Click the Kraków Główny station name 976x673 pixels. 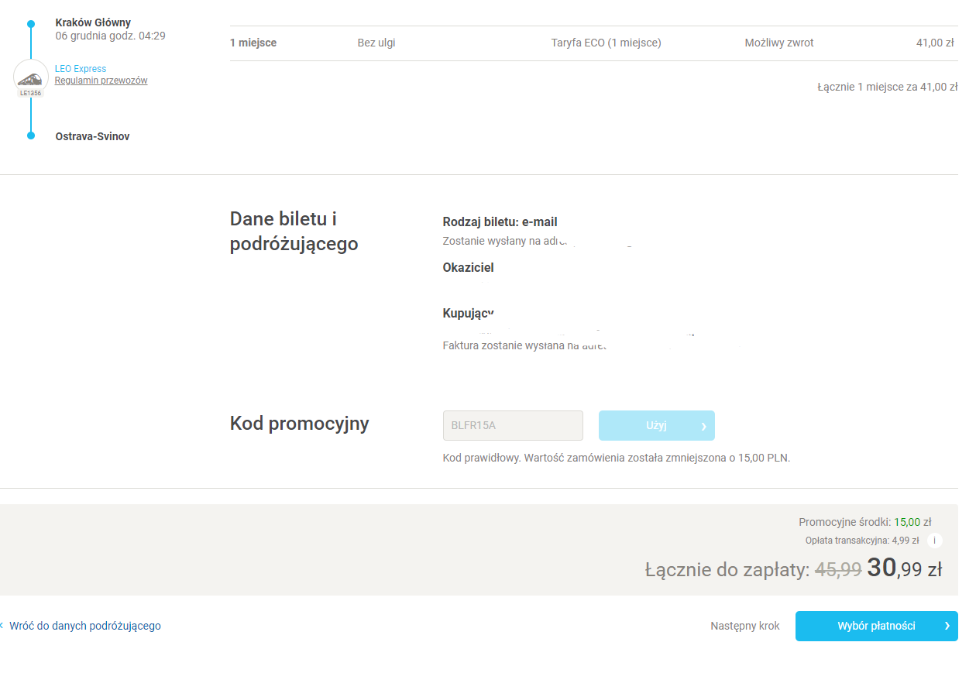click(93, 22)
